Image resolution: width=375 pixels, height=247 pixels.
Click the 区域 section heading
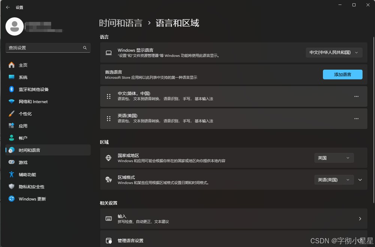tap(104, 142)
